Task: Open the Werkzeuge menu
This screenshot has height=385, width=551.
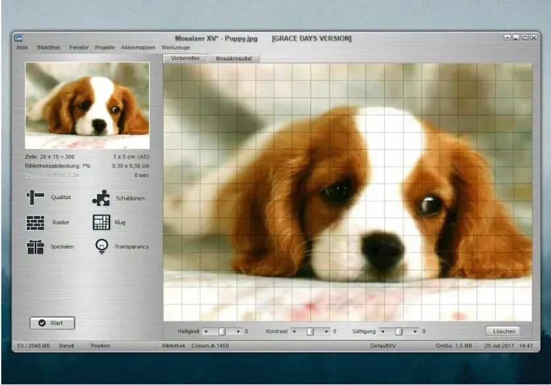Action: coord(176,47)
